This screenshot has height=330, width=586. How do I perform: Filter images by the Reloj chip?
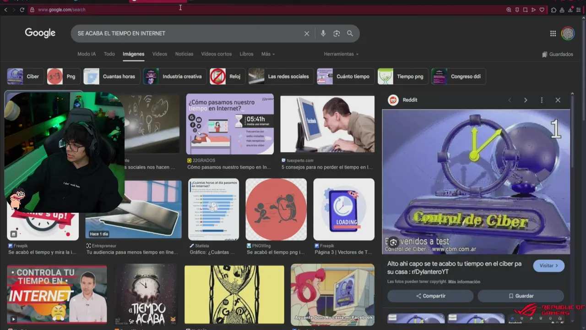227,77
